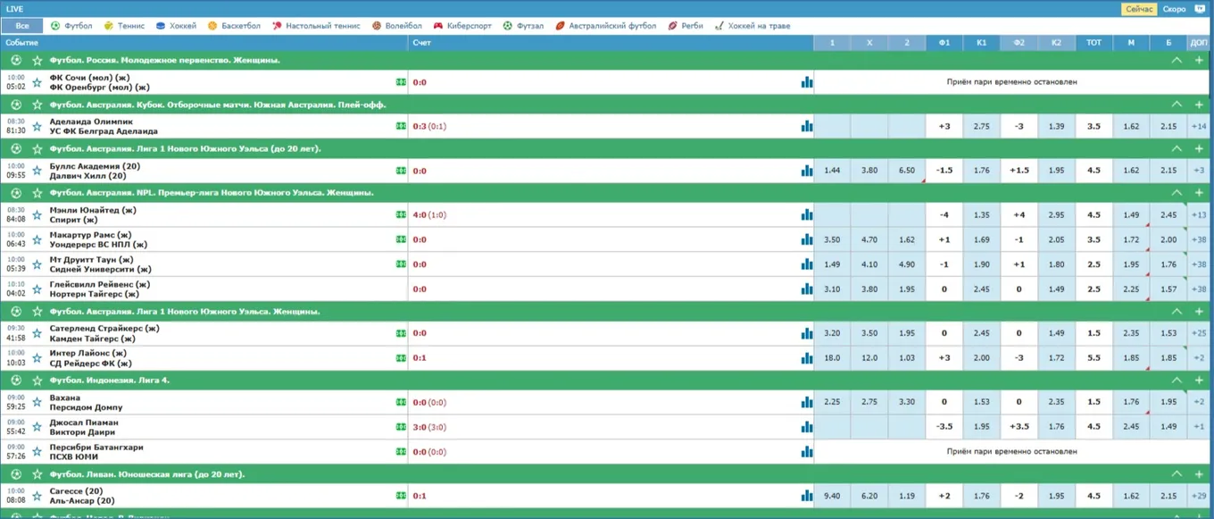
Task: Select the Все filter tab
Action: click(x=22, y=26)
